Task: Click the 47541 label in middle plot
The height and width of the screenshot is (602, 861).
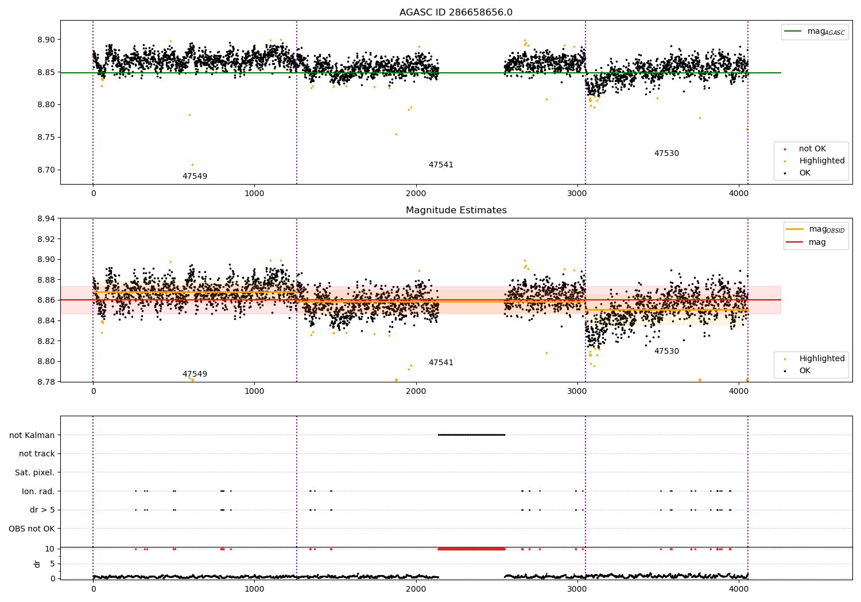Action: (441, 363)
